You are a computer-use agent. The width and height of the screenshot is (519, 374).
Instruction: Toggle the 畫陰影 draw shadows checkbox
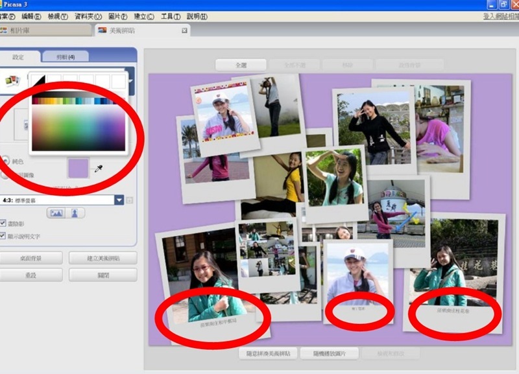[x=4, y=224]
